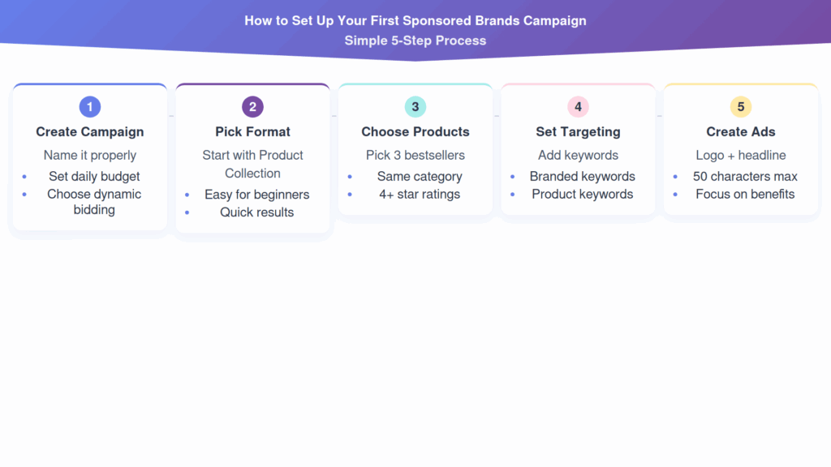The image size is (831, 467).
Task: Click the 50 characters max bullet
Action: pos(745,176)
